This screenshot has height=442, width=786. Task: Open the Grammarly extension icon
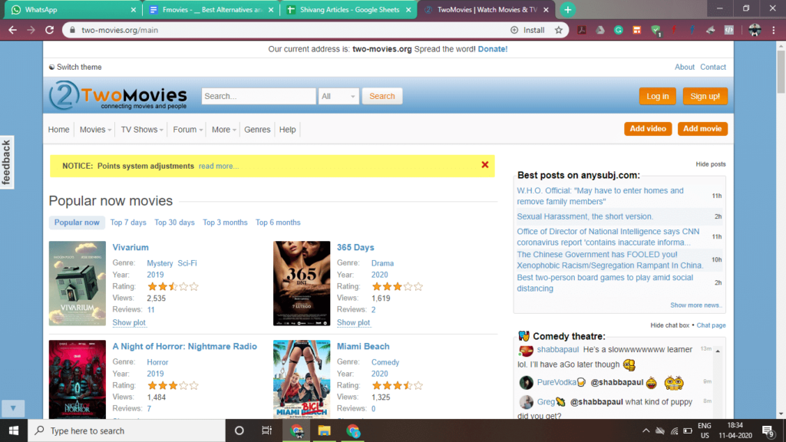pyautogui.click(x=619, y=30)
